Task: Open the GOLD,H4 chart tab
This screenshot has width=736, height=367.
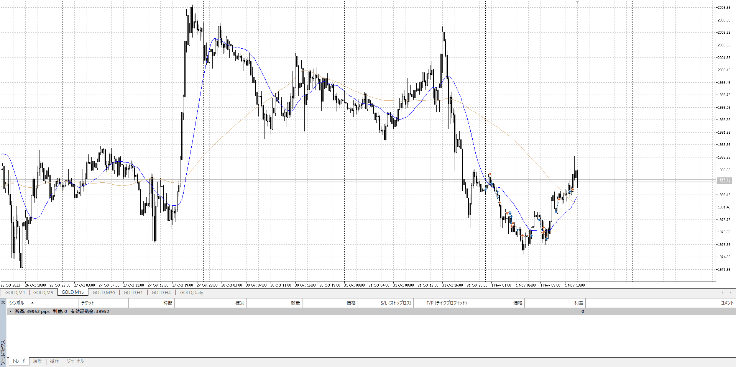Action: tap(161, 293)
